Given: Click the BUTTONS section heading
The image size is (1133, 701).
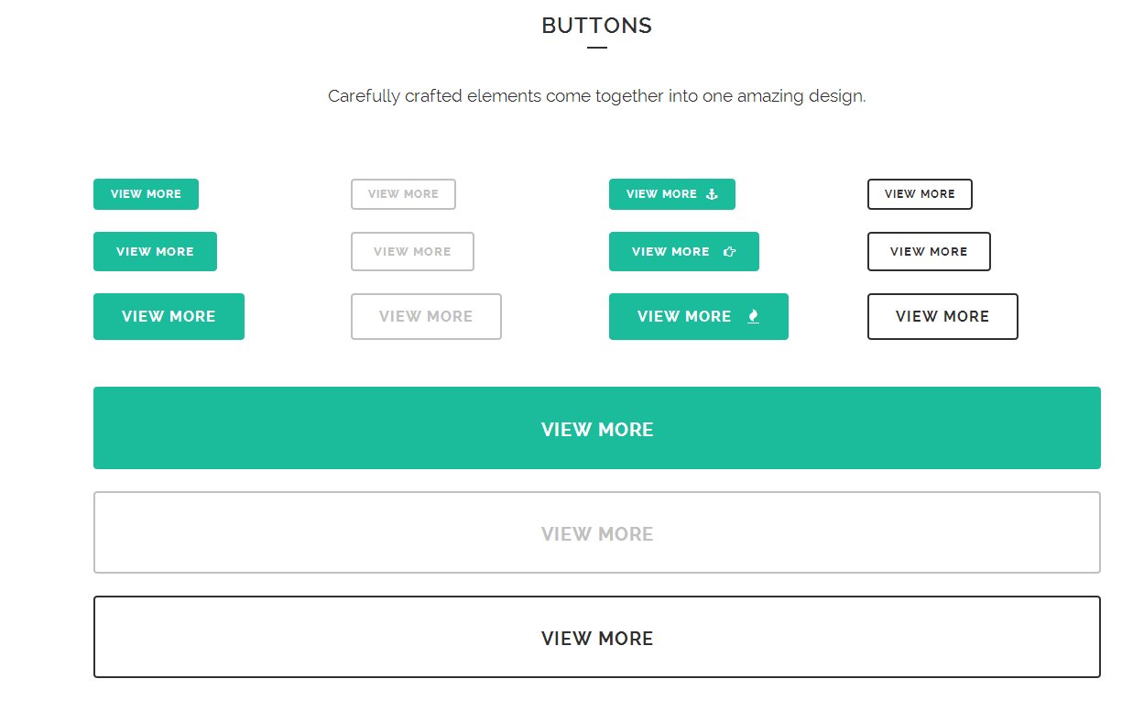Looking at the screenshot, I should (x=596, y=26).
